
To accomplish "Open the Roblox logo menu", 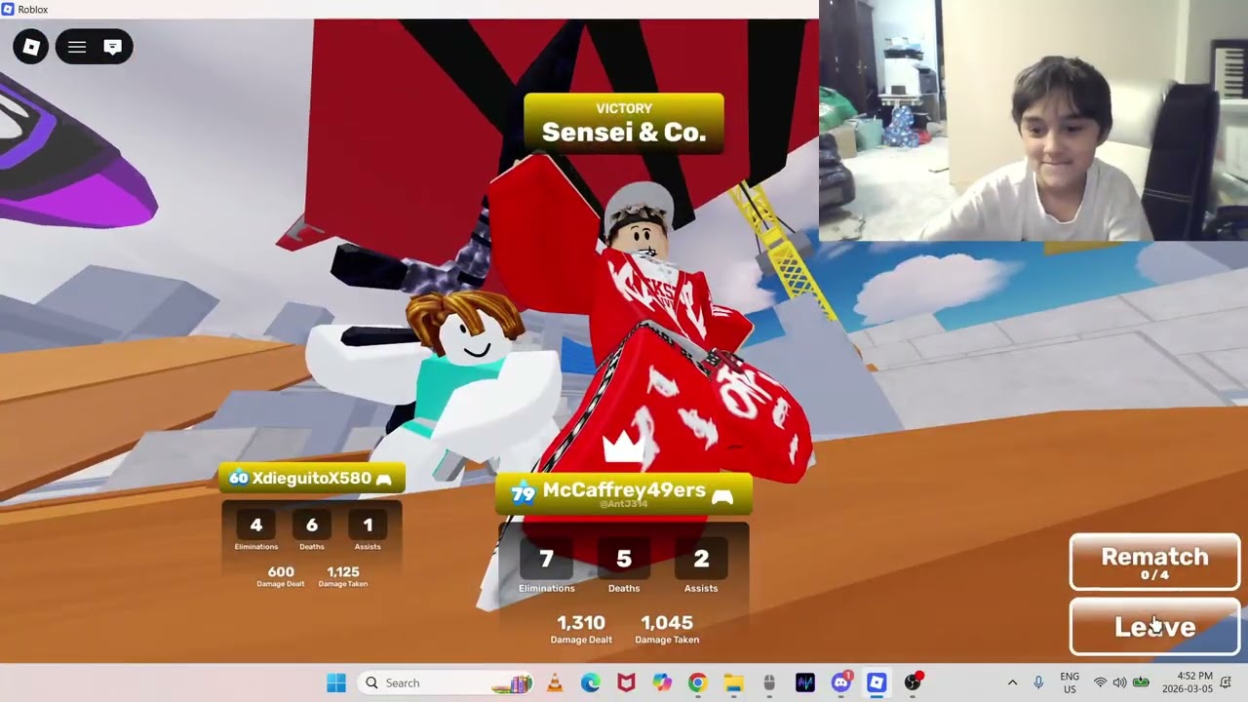I will click(x=31, y=47).
